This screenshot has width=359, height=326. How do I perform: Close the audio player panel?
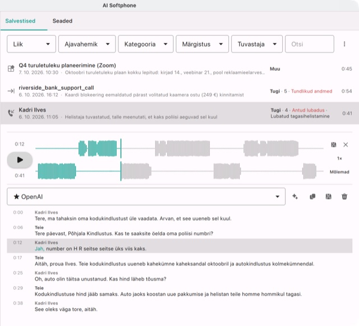pos(346,145)
